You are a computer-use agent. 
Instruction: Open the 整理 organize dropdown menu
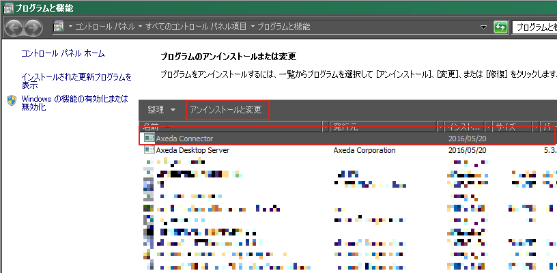pyautogui.click(x=162, y=110)
